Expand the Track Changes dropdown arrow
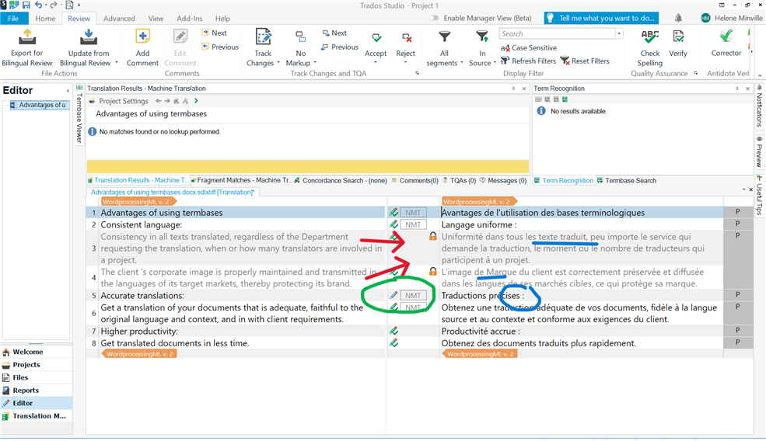The width and height of the screenshot is (766, 441). tap(278, 63)
